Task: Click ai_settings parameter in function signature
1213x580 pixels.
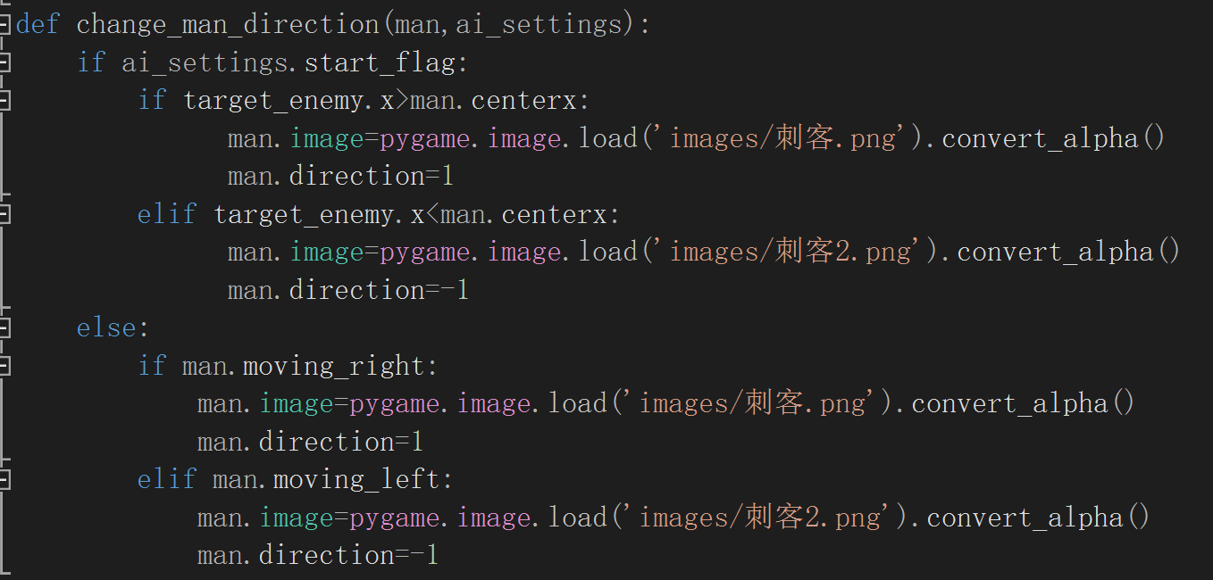Action: (539, 25)
